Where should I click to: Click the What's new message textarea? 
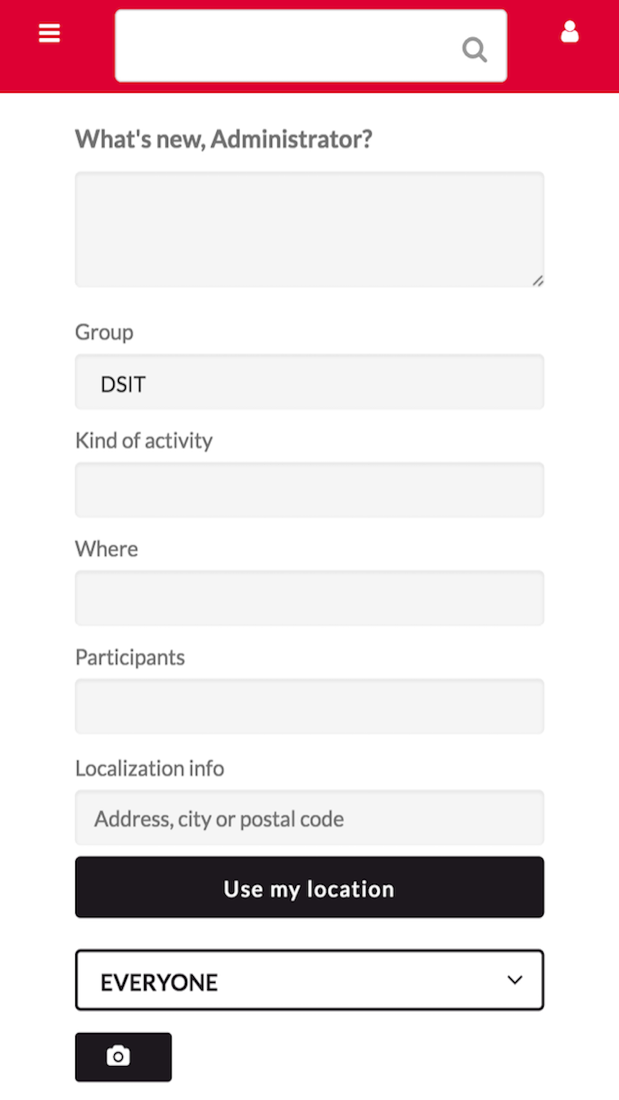[309, 229]
